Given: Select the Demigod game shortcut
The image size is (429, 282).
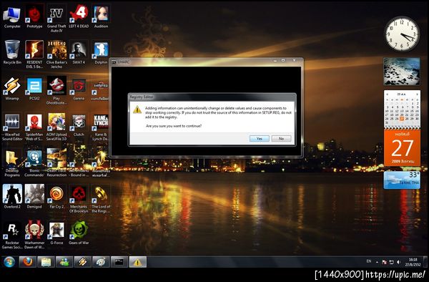Looking at the screenshot, I should pos(34,197).
